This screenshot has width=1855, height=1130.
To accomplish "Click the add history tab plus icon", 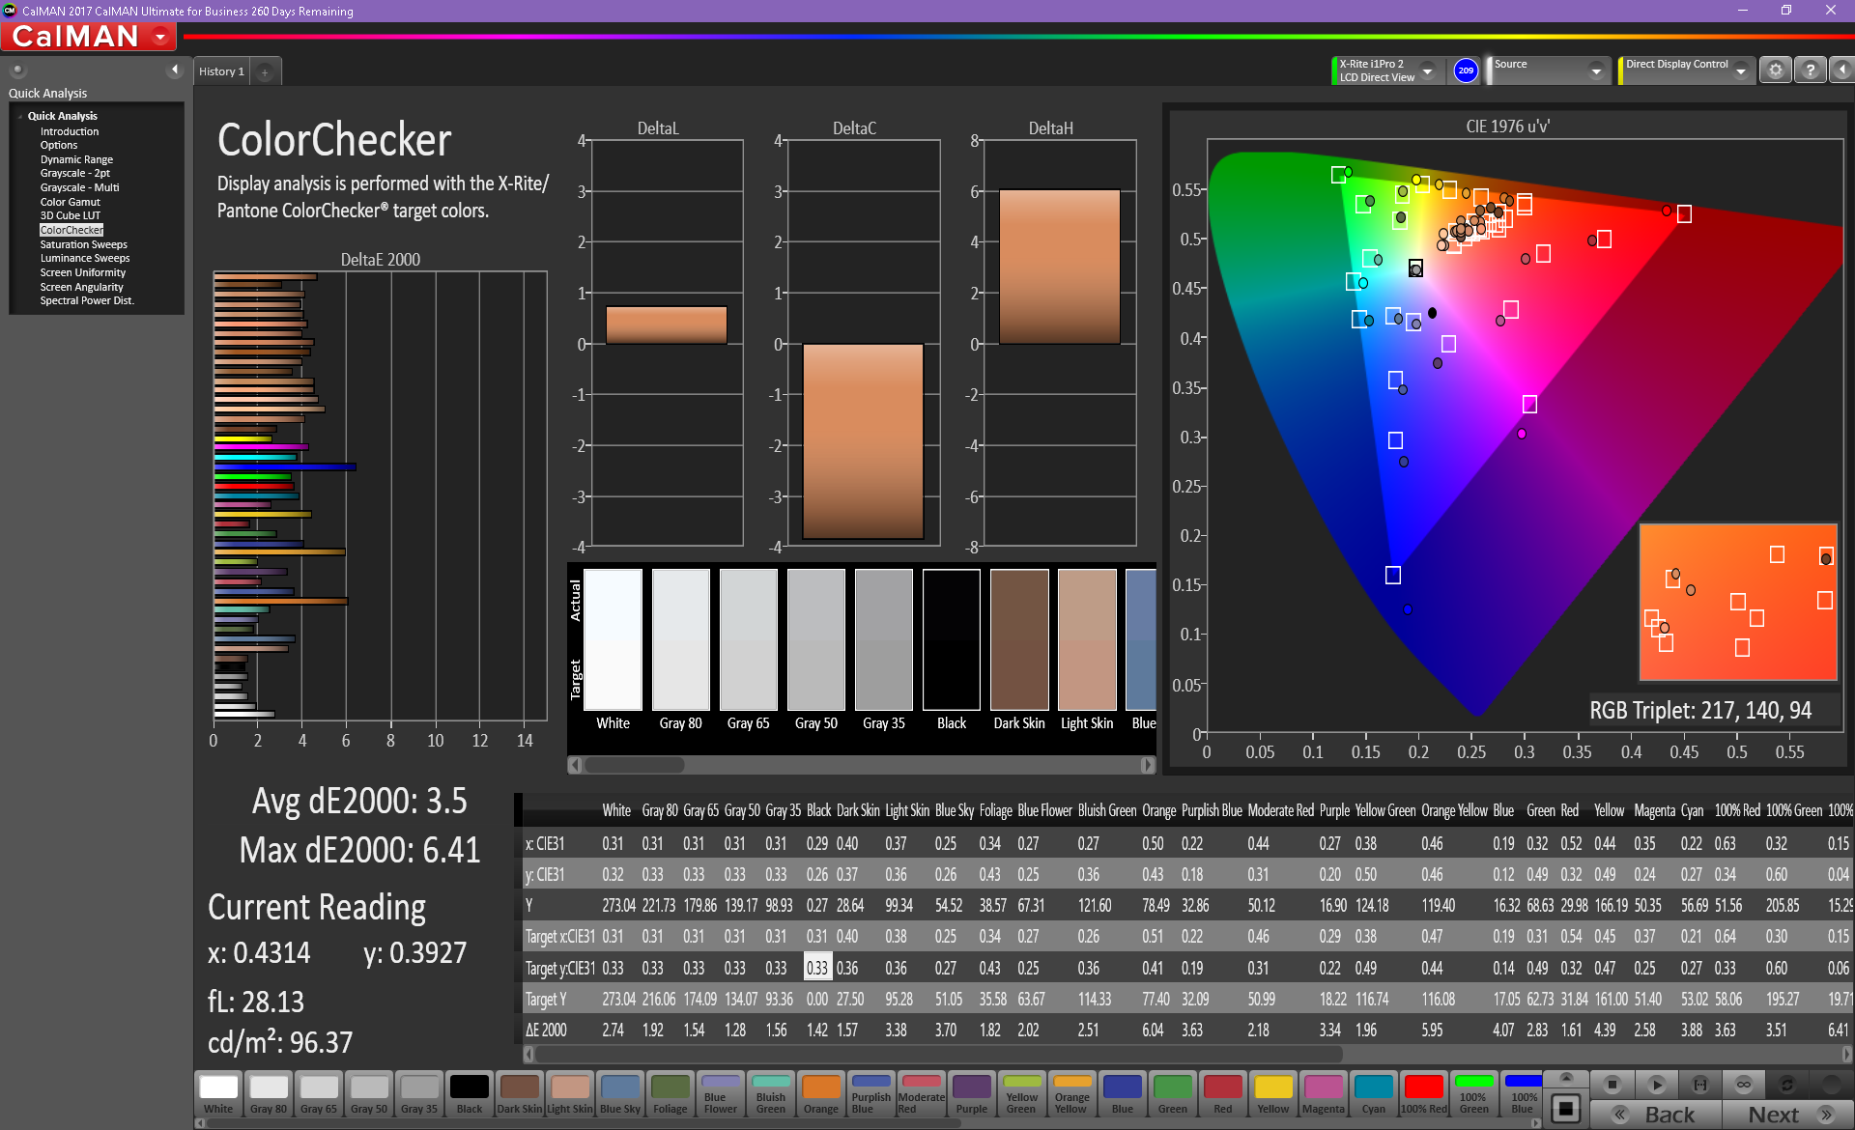I will 265,72.
